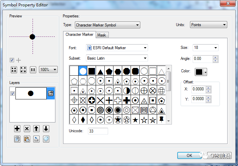Click the Unicode input field

pos(98,131)
